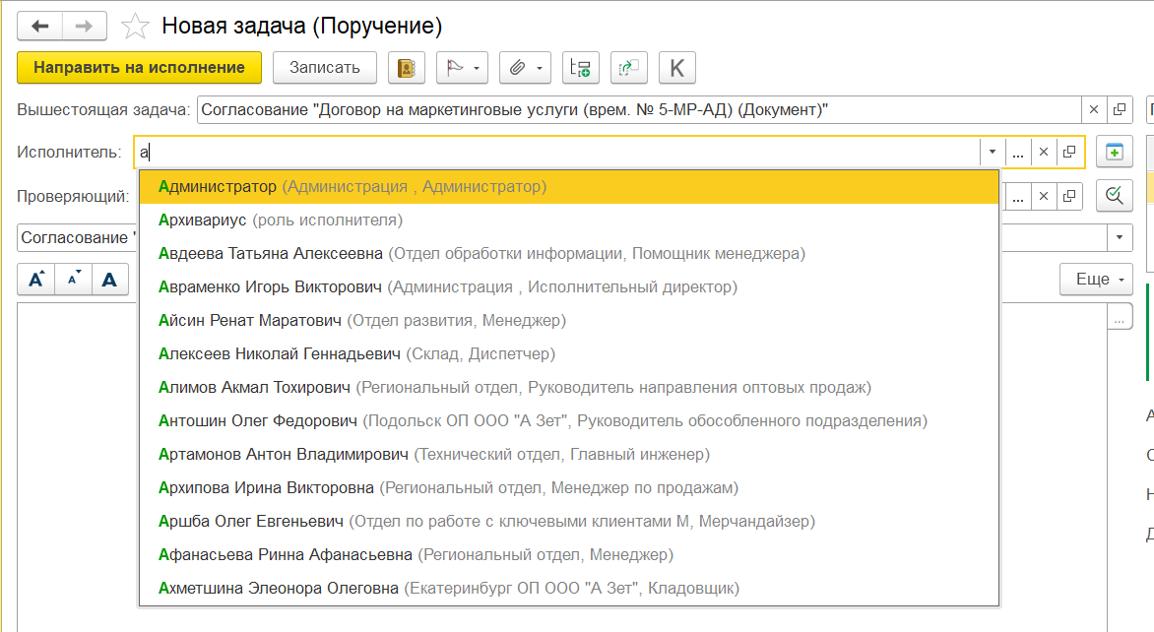Screen dimensions: 1154x632
Task: Clear the Вышестоящая задача field
Action: click(x=1094, y=109)
